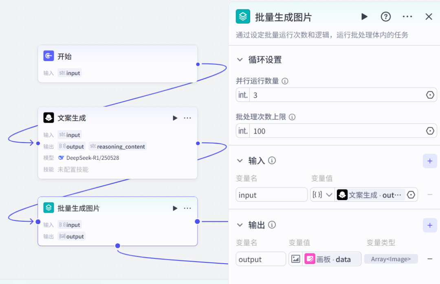
Task: Click variable reference icon for 批处理次数上限
Action: click(430, 131)
